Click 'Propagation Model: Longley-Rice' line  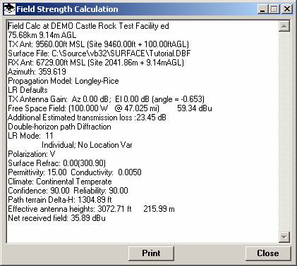pos(63,81)
